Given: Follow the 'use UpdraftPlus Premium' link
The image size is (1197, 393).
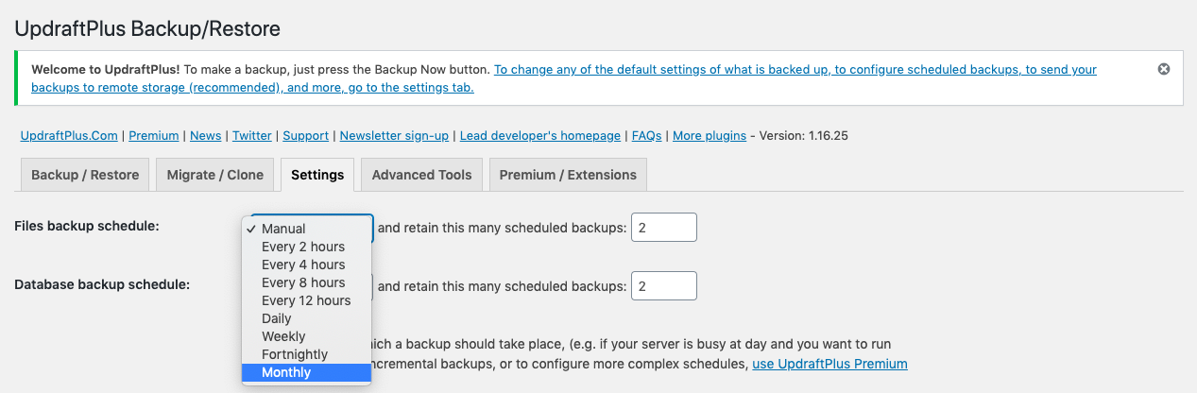Looking at the screenshot, I should 829,364.
